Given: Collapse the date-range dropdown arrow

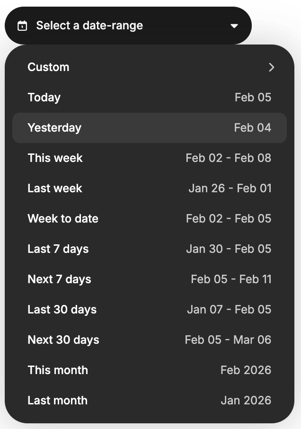Looking at the screenshot, I should click(x=234, y=26).
